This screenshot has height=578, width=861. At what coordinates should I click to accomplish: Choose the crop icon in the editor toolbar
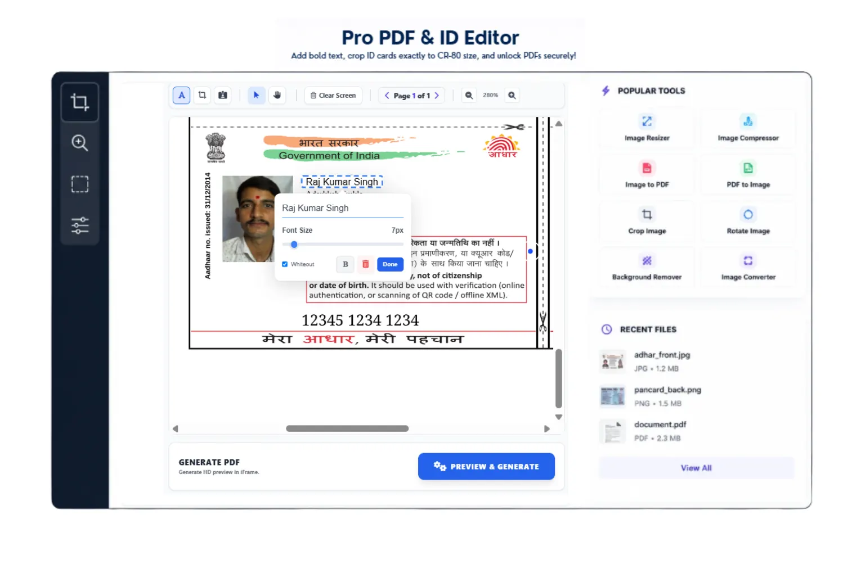pyautogui.click(x=202, y=96)
